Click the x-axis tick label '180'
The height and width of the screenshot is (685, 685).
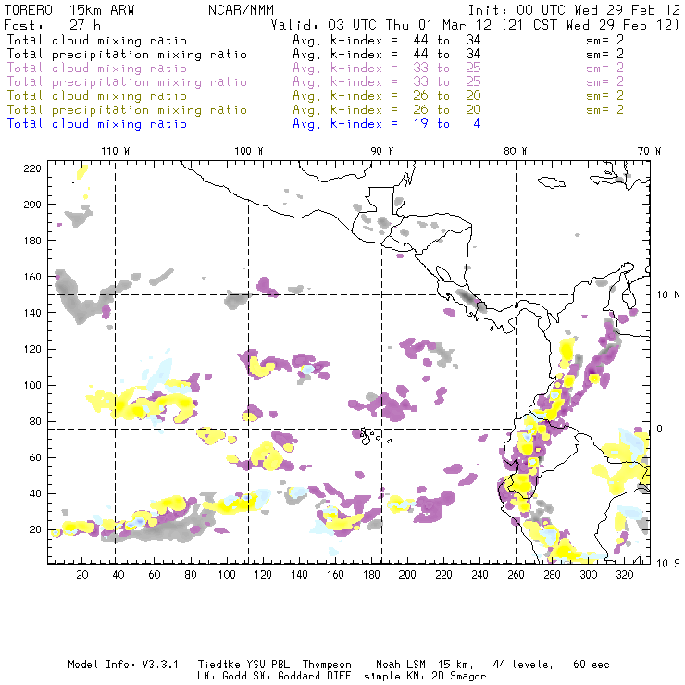(x=371, y=575)
